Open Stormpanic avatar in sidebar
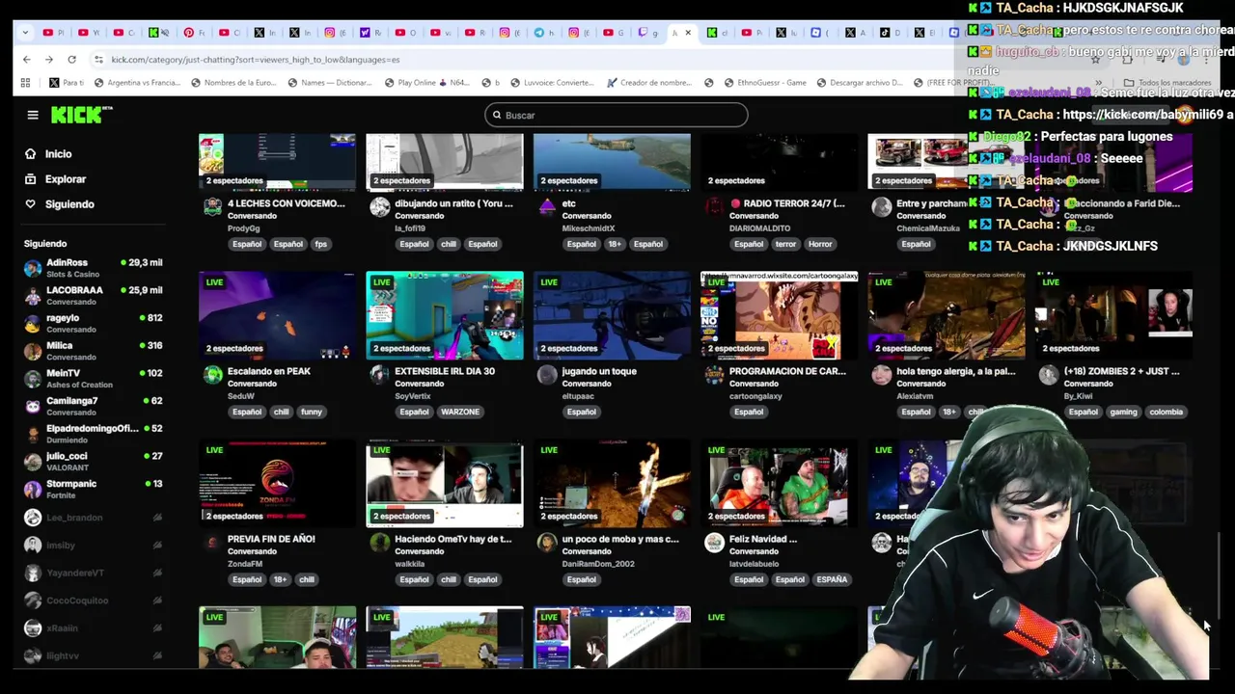The width and height of the screenshot is (1235, 694). tap(33, 489)
